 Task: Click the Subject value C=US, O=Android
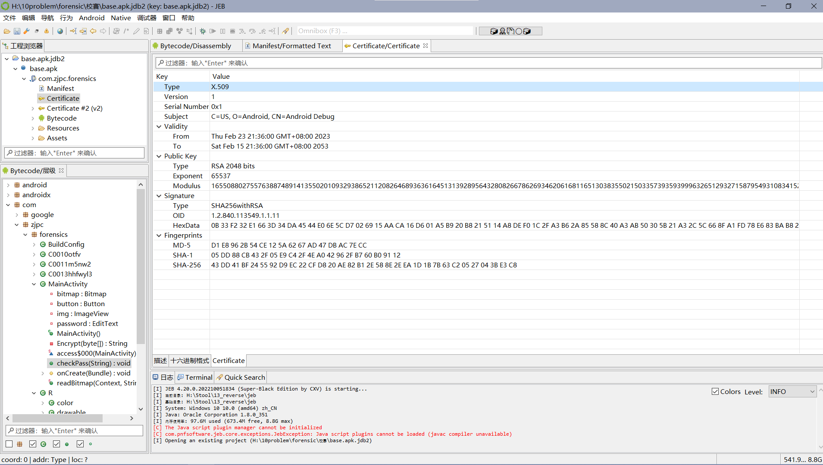click(x=272, y=117)
